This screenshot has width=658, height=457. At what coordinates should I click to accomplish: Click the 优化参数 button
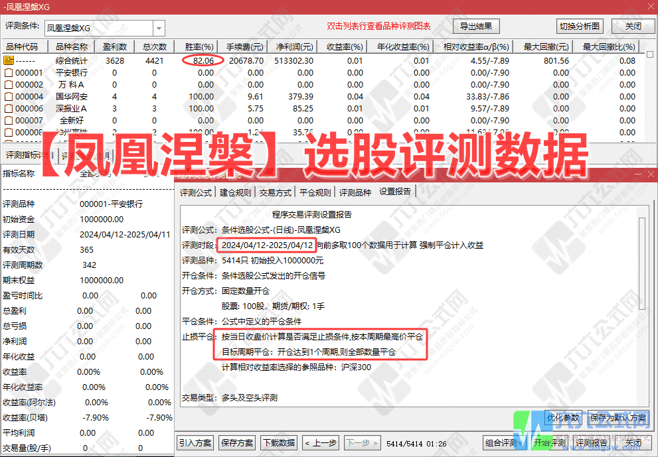coord(563,419)
